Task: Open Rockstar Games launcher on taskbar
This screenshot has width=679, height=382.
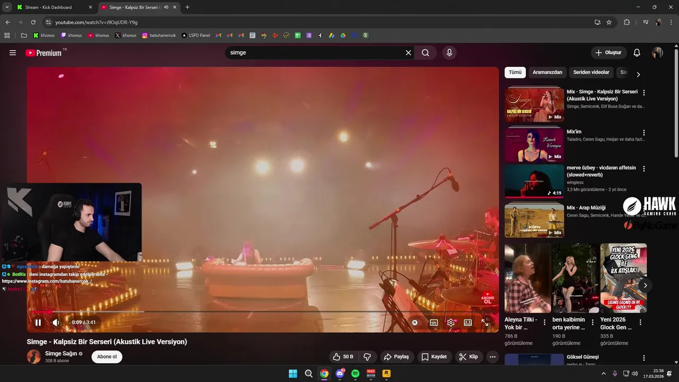Action: [387, 374]
